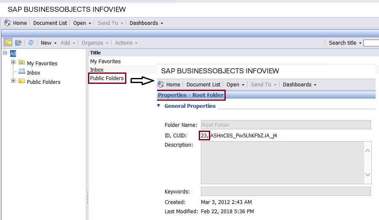Open the main toolbar's Send To dropdown
This screenshot has height=220, width=379.
coord(110,23)
